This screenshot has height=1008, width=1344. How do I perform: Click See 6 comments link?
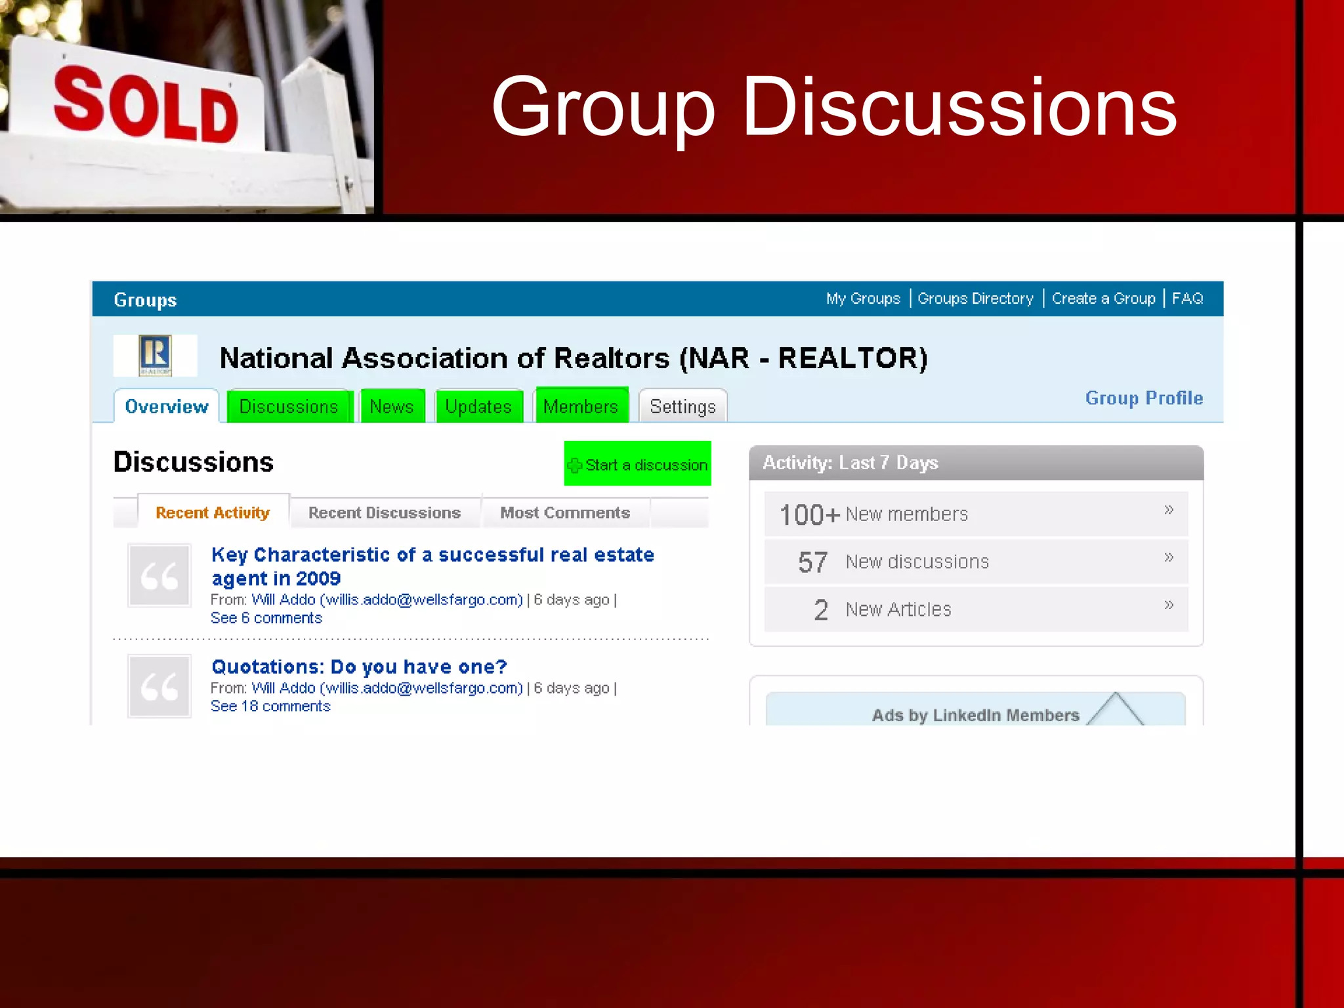pos(266,618)
